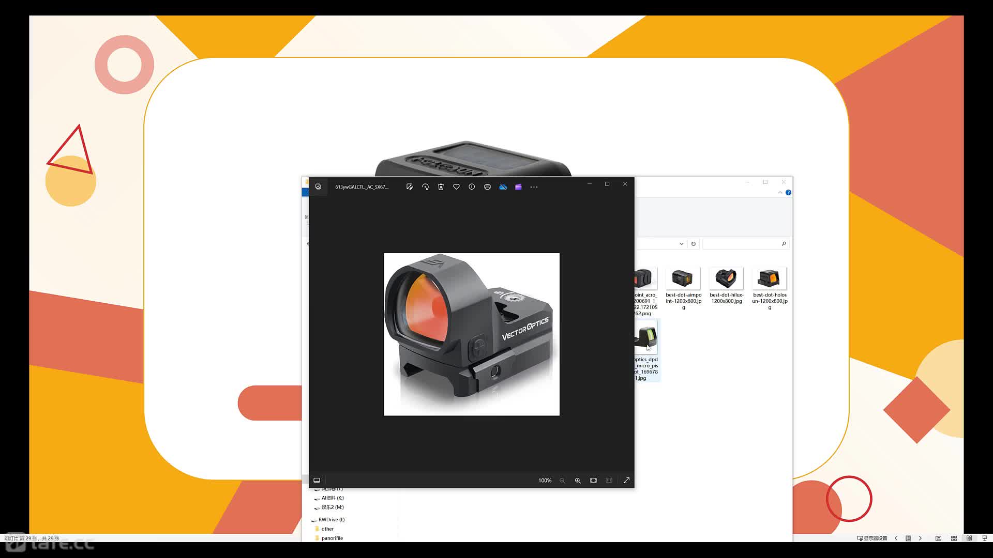Image resolution: width=993 pixels, height=558 pixels.
Task: Enter full screen in Photos viewer
Action: [x=626, y=481]
